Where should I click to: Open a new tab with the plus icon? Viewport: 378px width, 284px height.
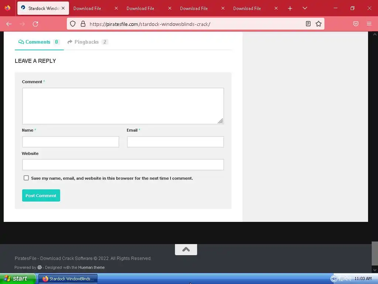pos(290,9)
